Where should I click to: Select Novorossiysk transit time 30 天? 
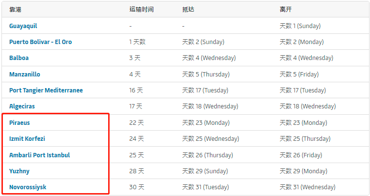pos(136,187)
